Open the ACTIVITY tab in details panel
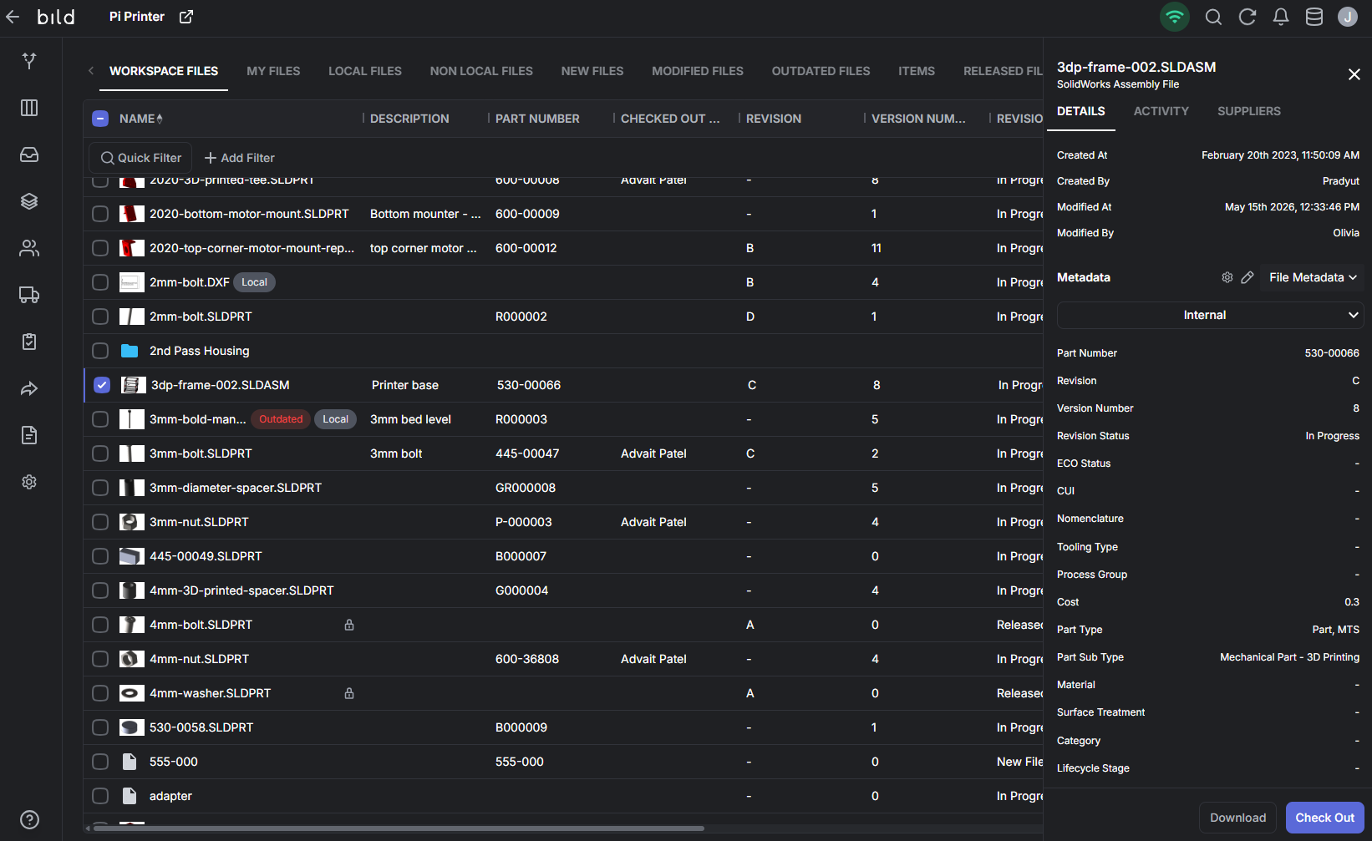The height and width of the screenshot is (841, 1372). 1161,111
